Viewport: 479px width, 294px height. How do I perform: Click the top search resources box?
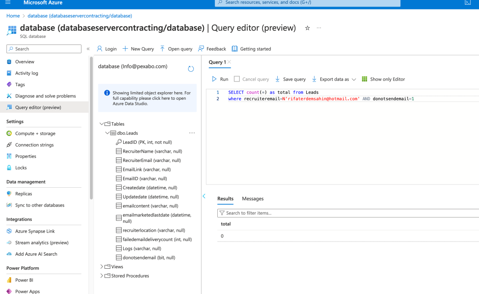(307, 3)
